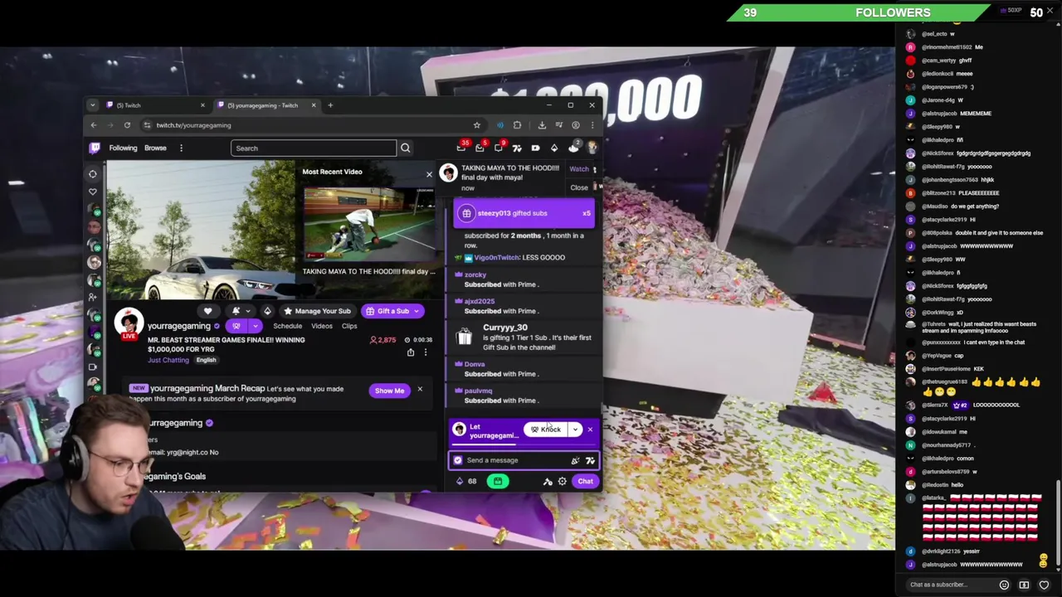The height and width of the screenshot is (597, 1062).
Task: Open followed channels heart icon in sidebar
Action: (x=93, y=192)
